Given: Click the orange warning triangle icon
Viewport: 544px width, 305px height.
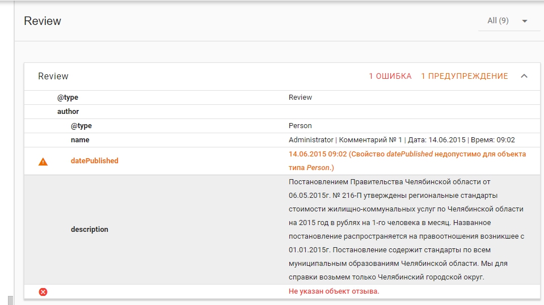Looking at the screenshot, I should tap(43, 162).
